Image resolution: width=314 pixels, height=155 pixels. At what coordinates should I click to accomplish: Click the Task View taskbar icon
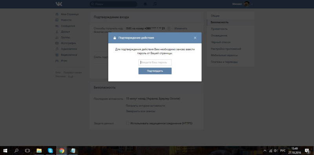point(27,151)
